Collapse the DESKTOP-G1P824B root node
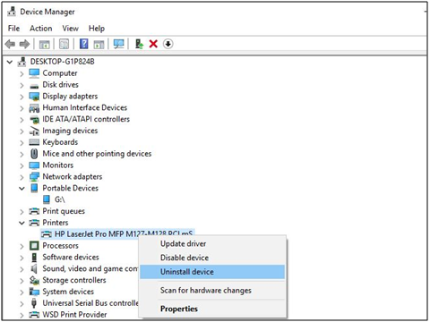 [10, 62]
